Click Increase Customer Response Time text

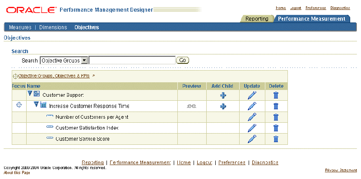89,106
